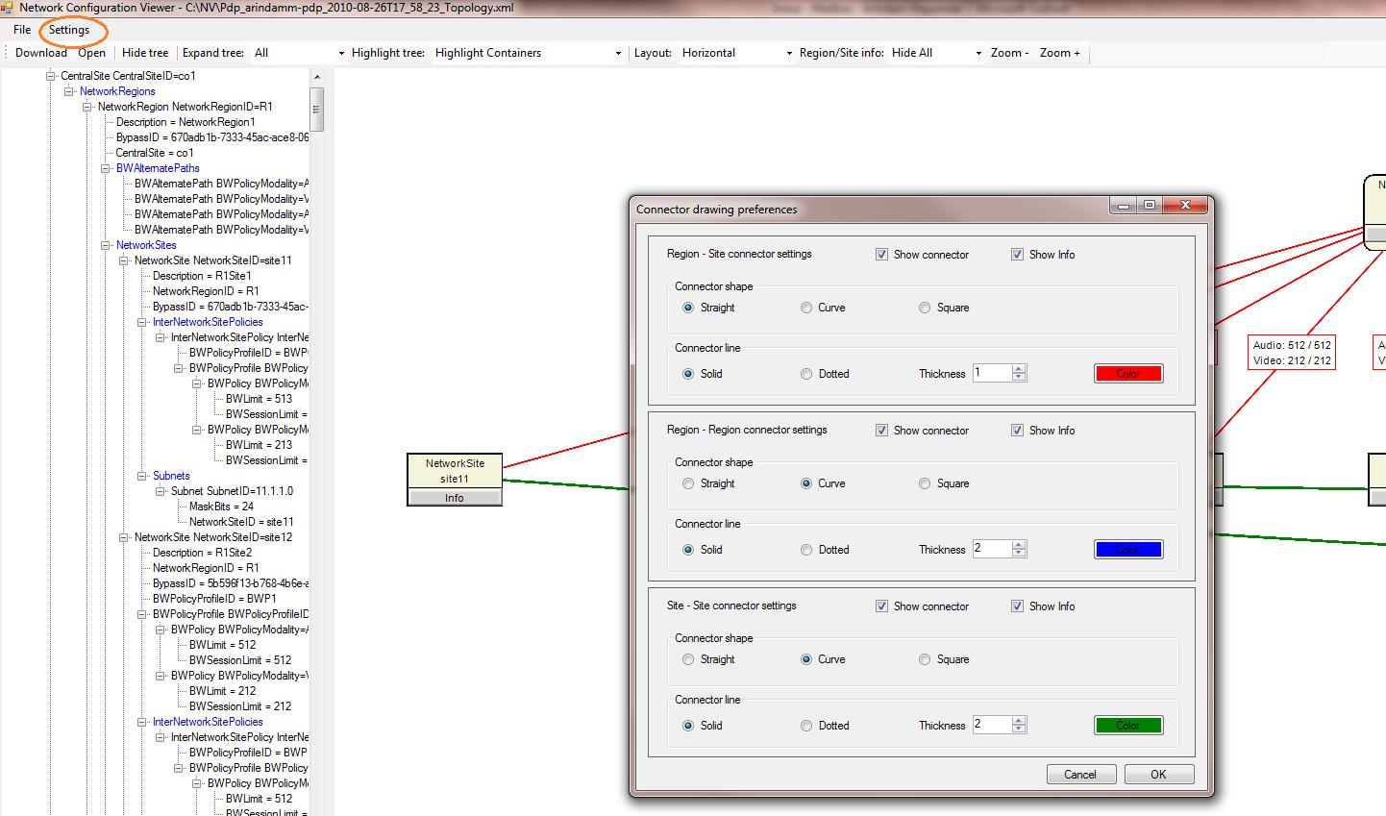Image resolution: width=1386 pixels, height=816 pixels.
Task: Select MaskBits = 24 tree item
Action: (222, 507)
